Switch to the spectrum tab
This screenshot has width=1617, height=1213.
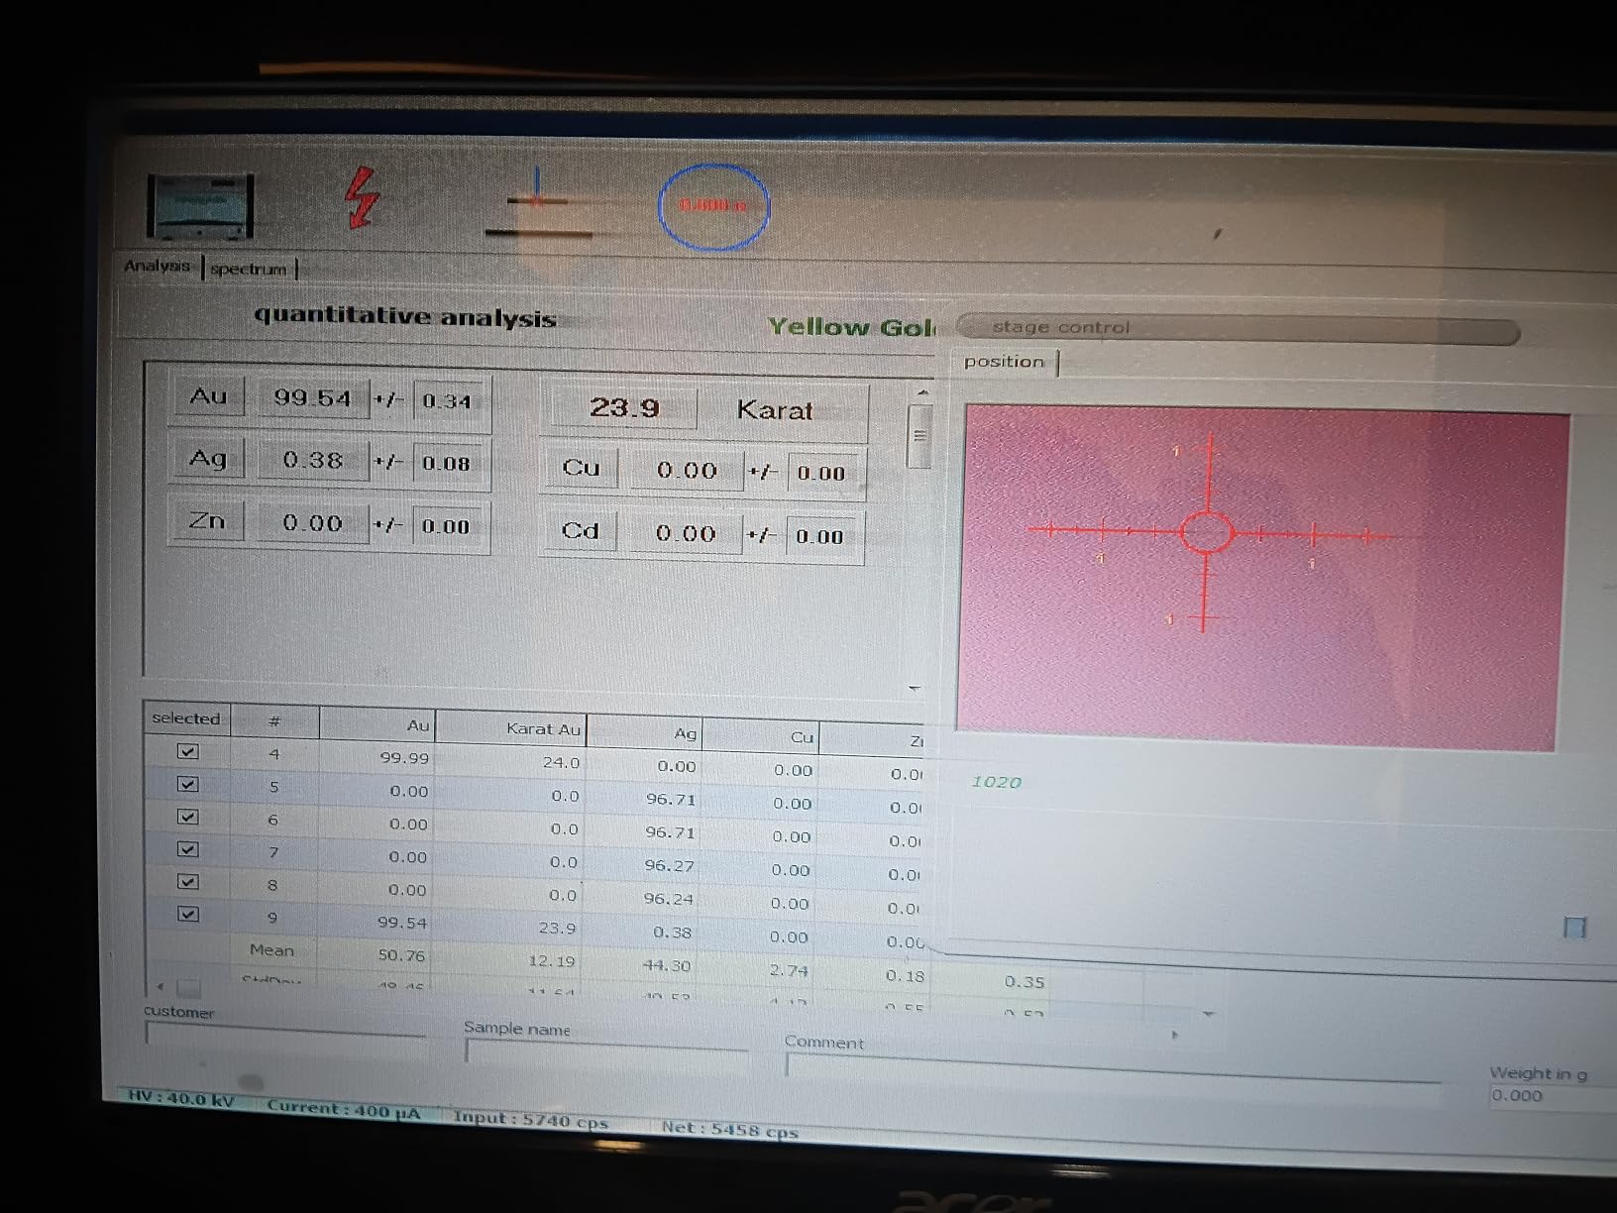[248, 269]
